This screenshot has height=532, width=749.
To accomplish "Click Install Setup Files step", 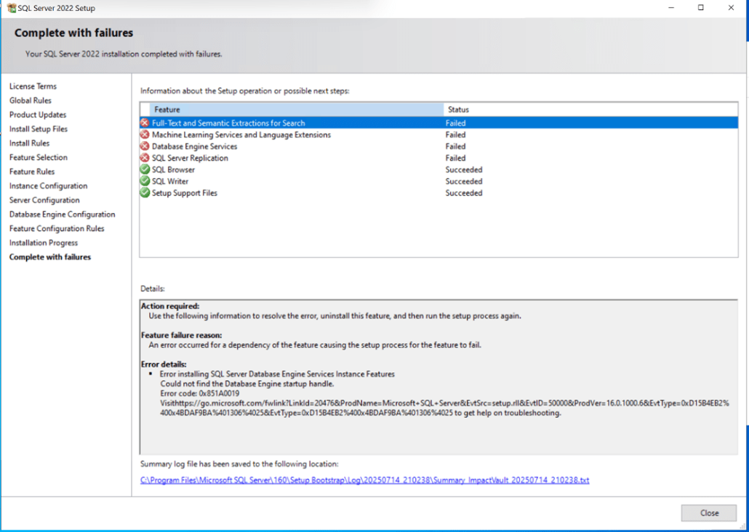I will (x=39, y=129).
